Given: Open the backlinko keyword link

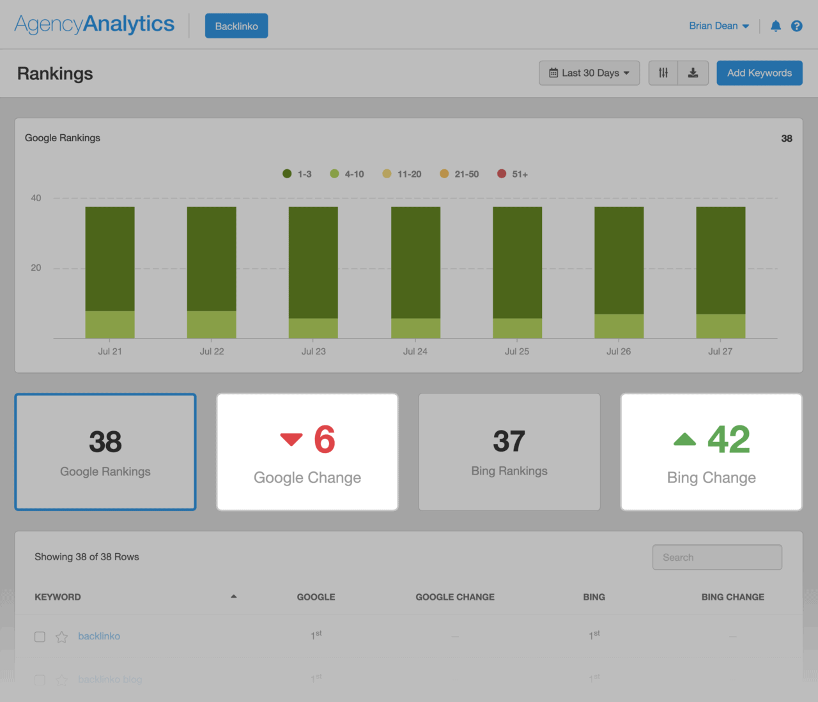Looking at the screenshot, I should pos(98,636).
